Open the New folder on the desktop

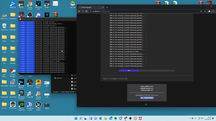point(13,94)
